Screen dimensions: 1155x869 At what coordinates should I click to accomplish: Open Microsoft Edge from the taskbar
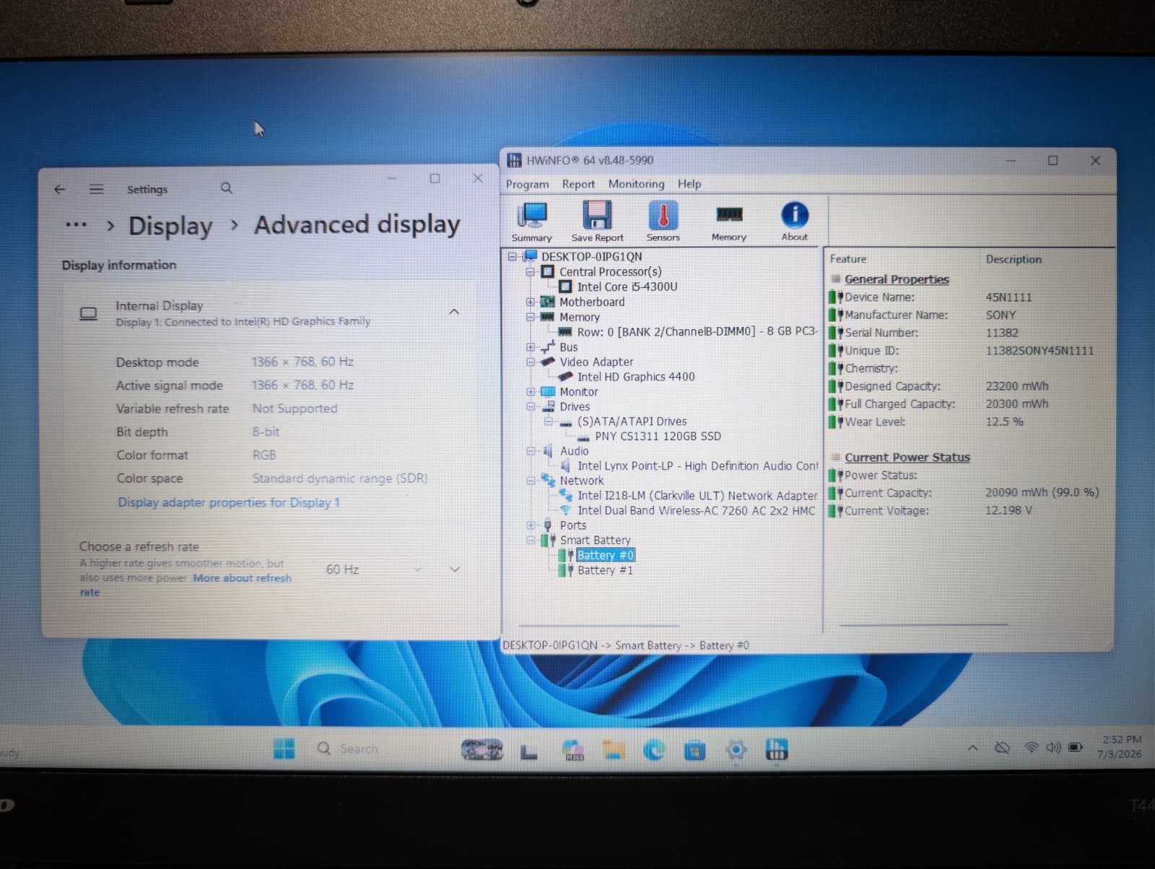click(654, 751)
